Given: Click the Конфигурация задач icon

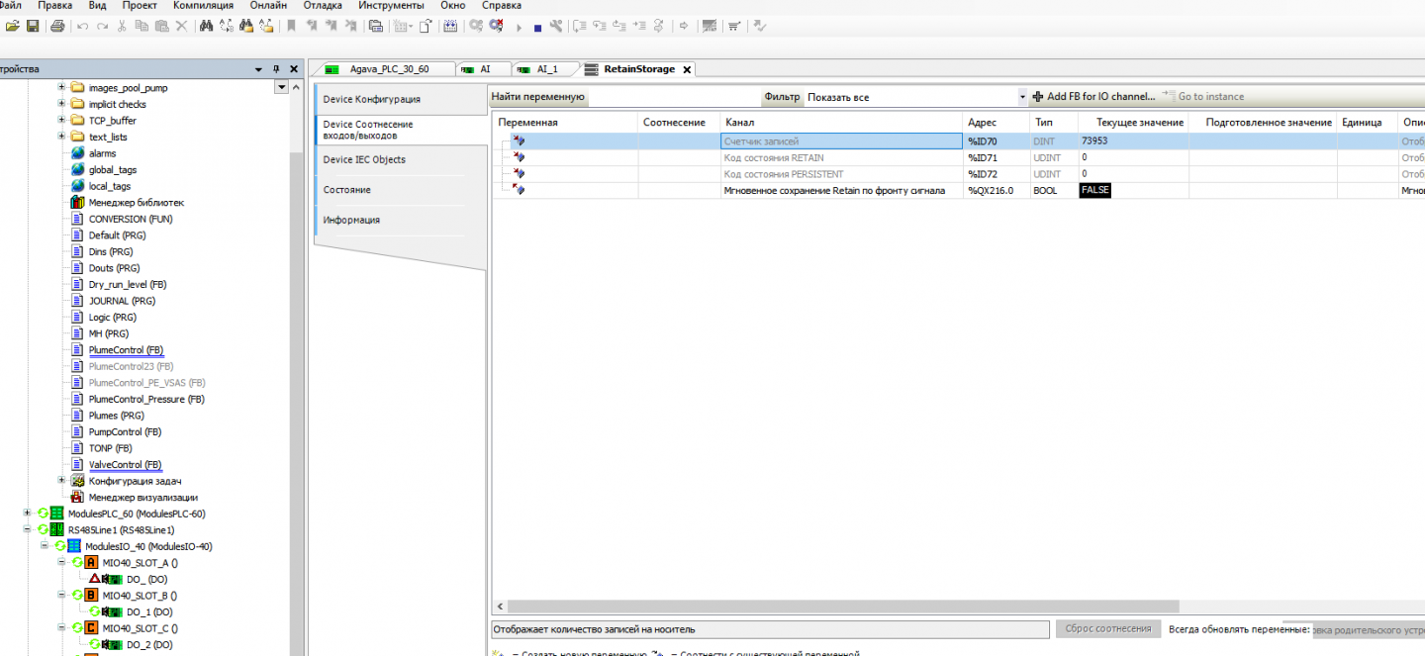Looking at the screenshot, I should [x=78, y=481].
